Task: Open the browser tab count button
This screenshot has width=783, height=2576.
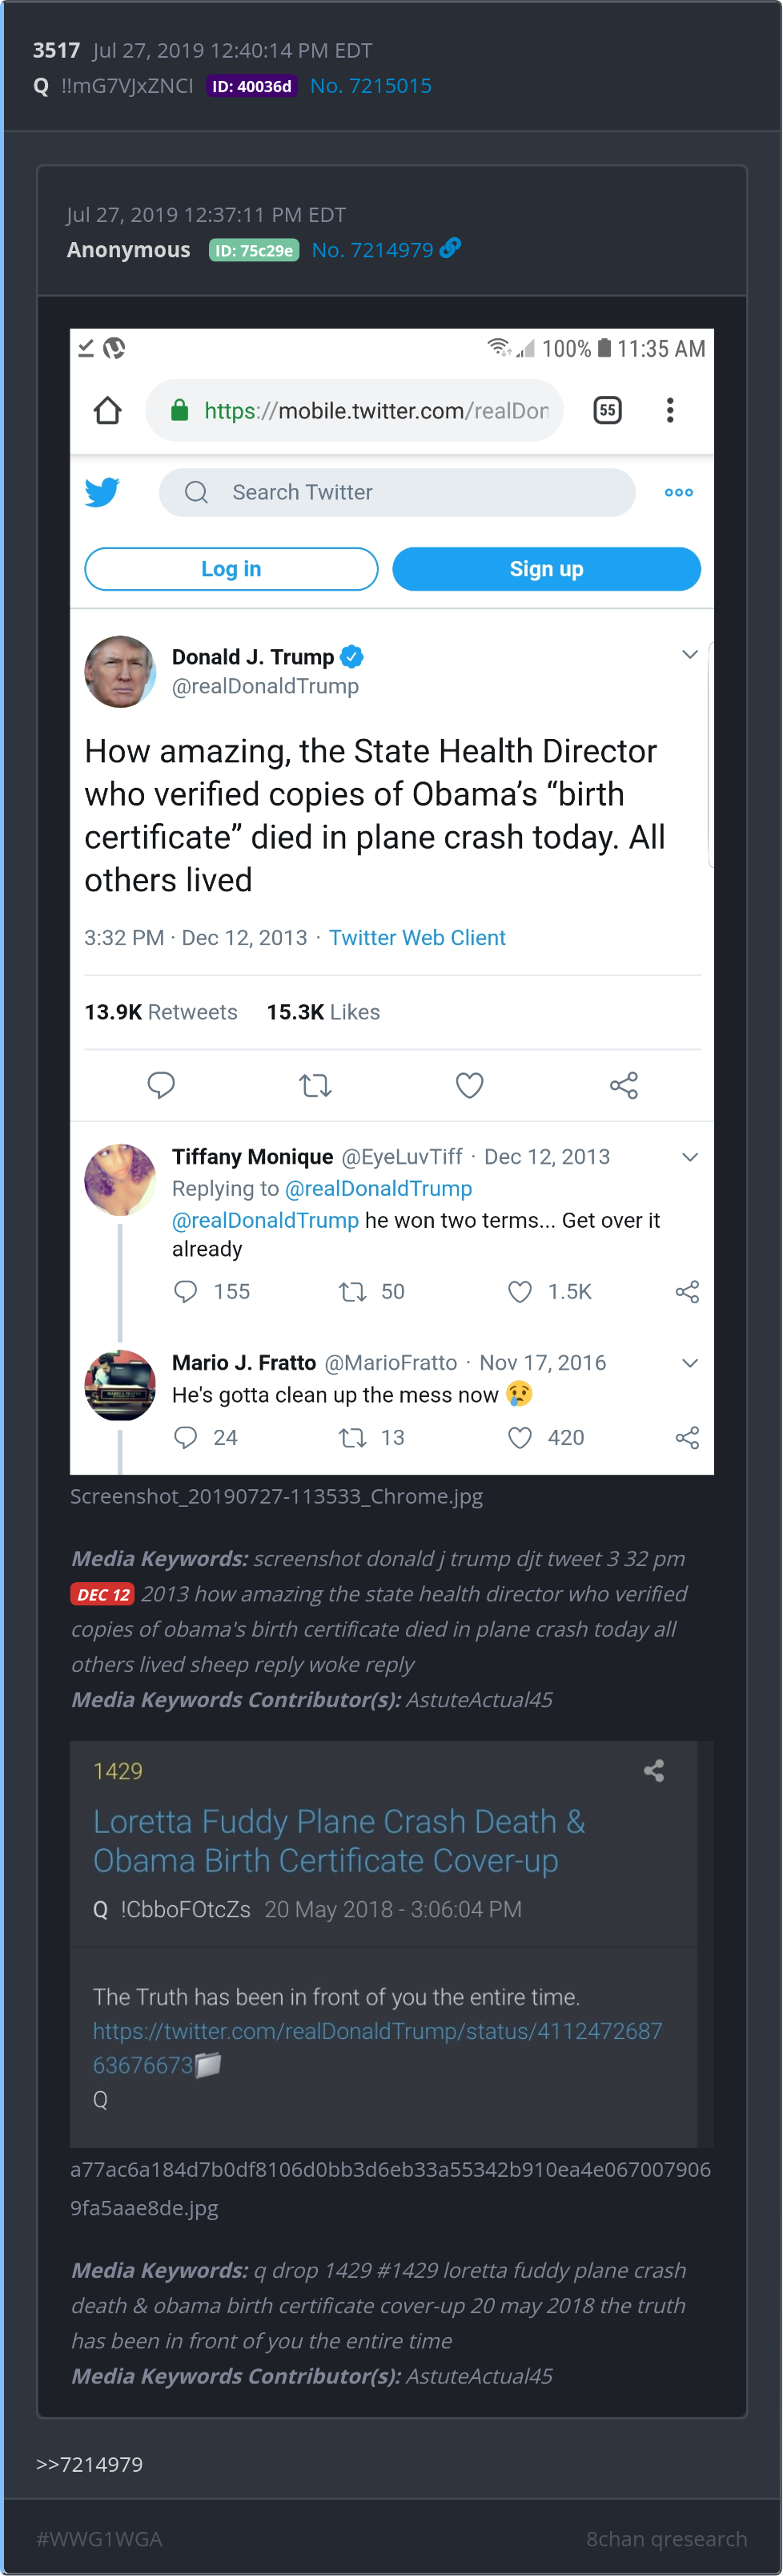Action: coord(607,410)
